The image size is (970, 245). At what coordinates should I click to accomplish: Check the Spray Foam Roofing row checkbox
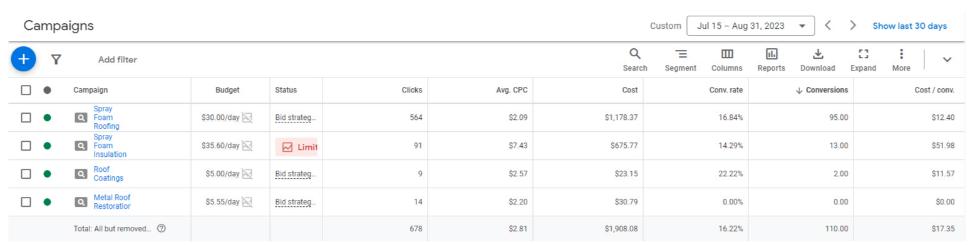coord(26,117)
